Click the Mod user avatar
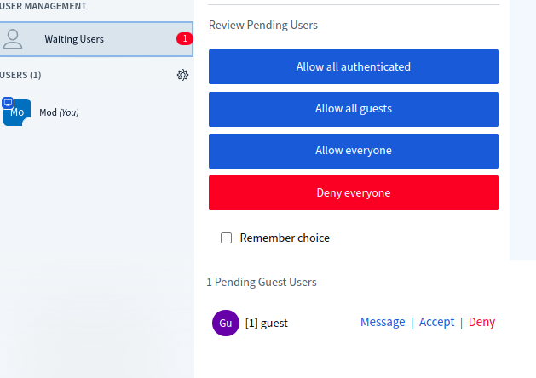Viewport: 536px width, 378px height. 17,112
